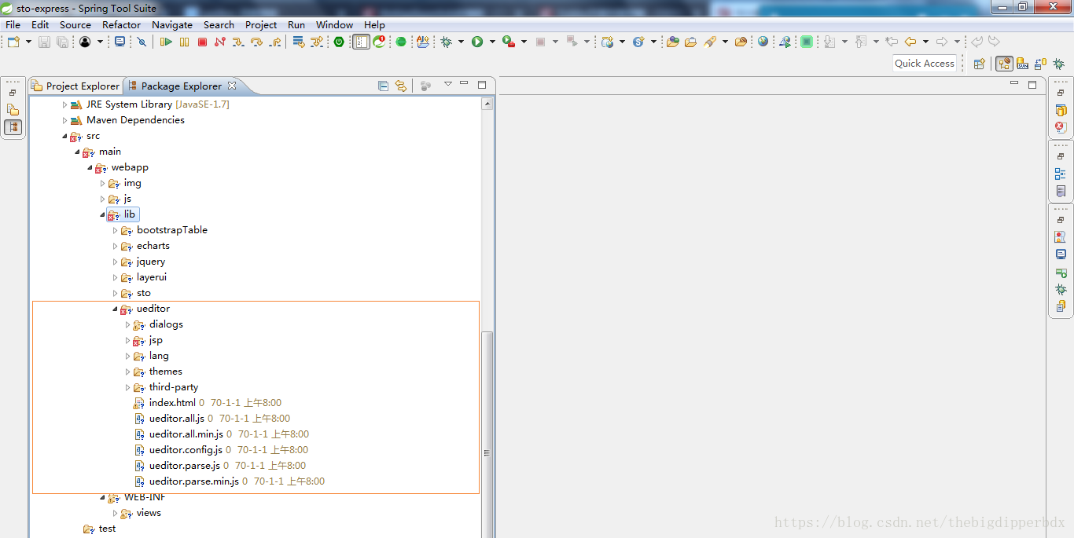
Task: Switch to Project Explorer tab
Action: point(75,86)
